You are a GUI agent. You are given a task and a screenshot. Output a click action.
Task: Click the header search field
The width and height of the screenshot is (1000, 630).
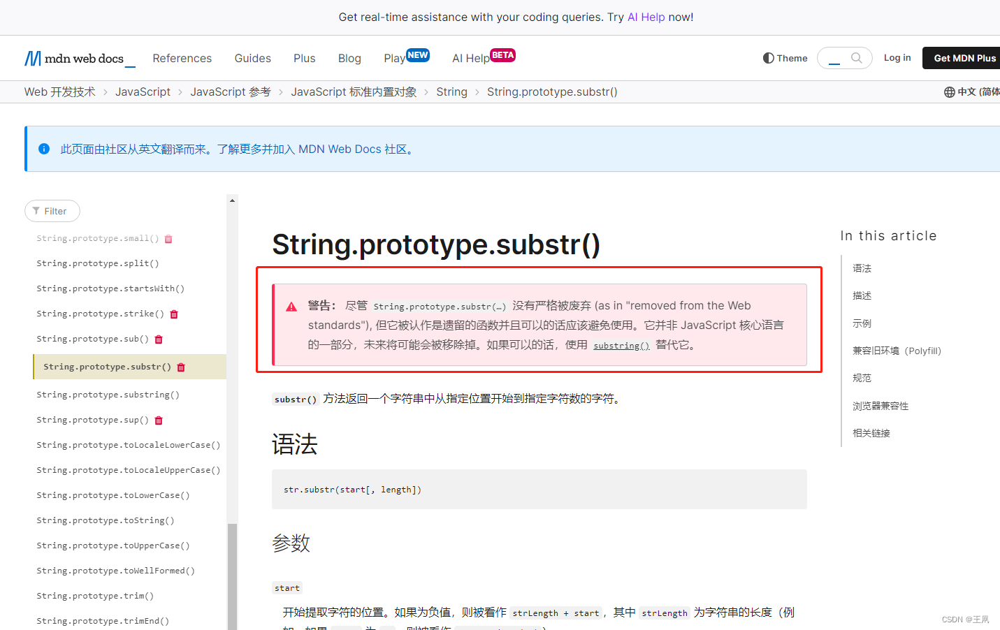click(x=844, y=58)
